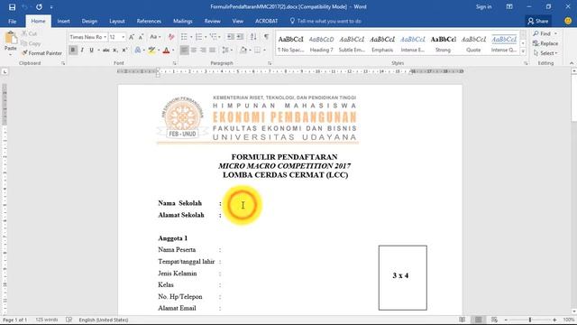Image resolution: width=577 pixels, height=325 pixels.
Task: Click in Tell me what you want to do
Action: (329, 21)
